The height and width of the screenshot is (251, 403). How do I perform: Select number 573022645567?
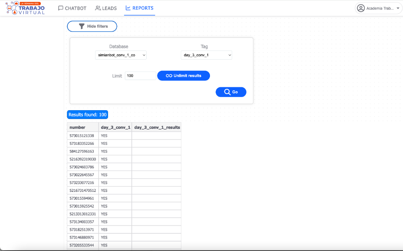click(x=82, y=175)
